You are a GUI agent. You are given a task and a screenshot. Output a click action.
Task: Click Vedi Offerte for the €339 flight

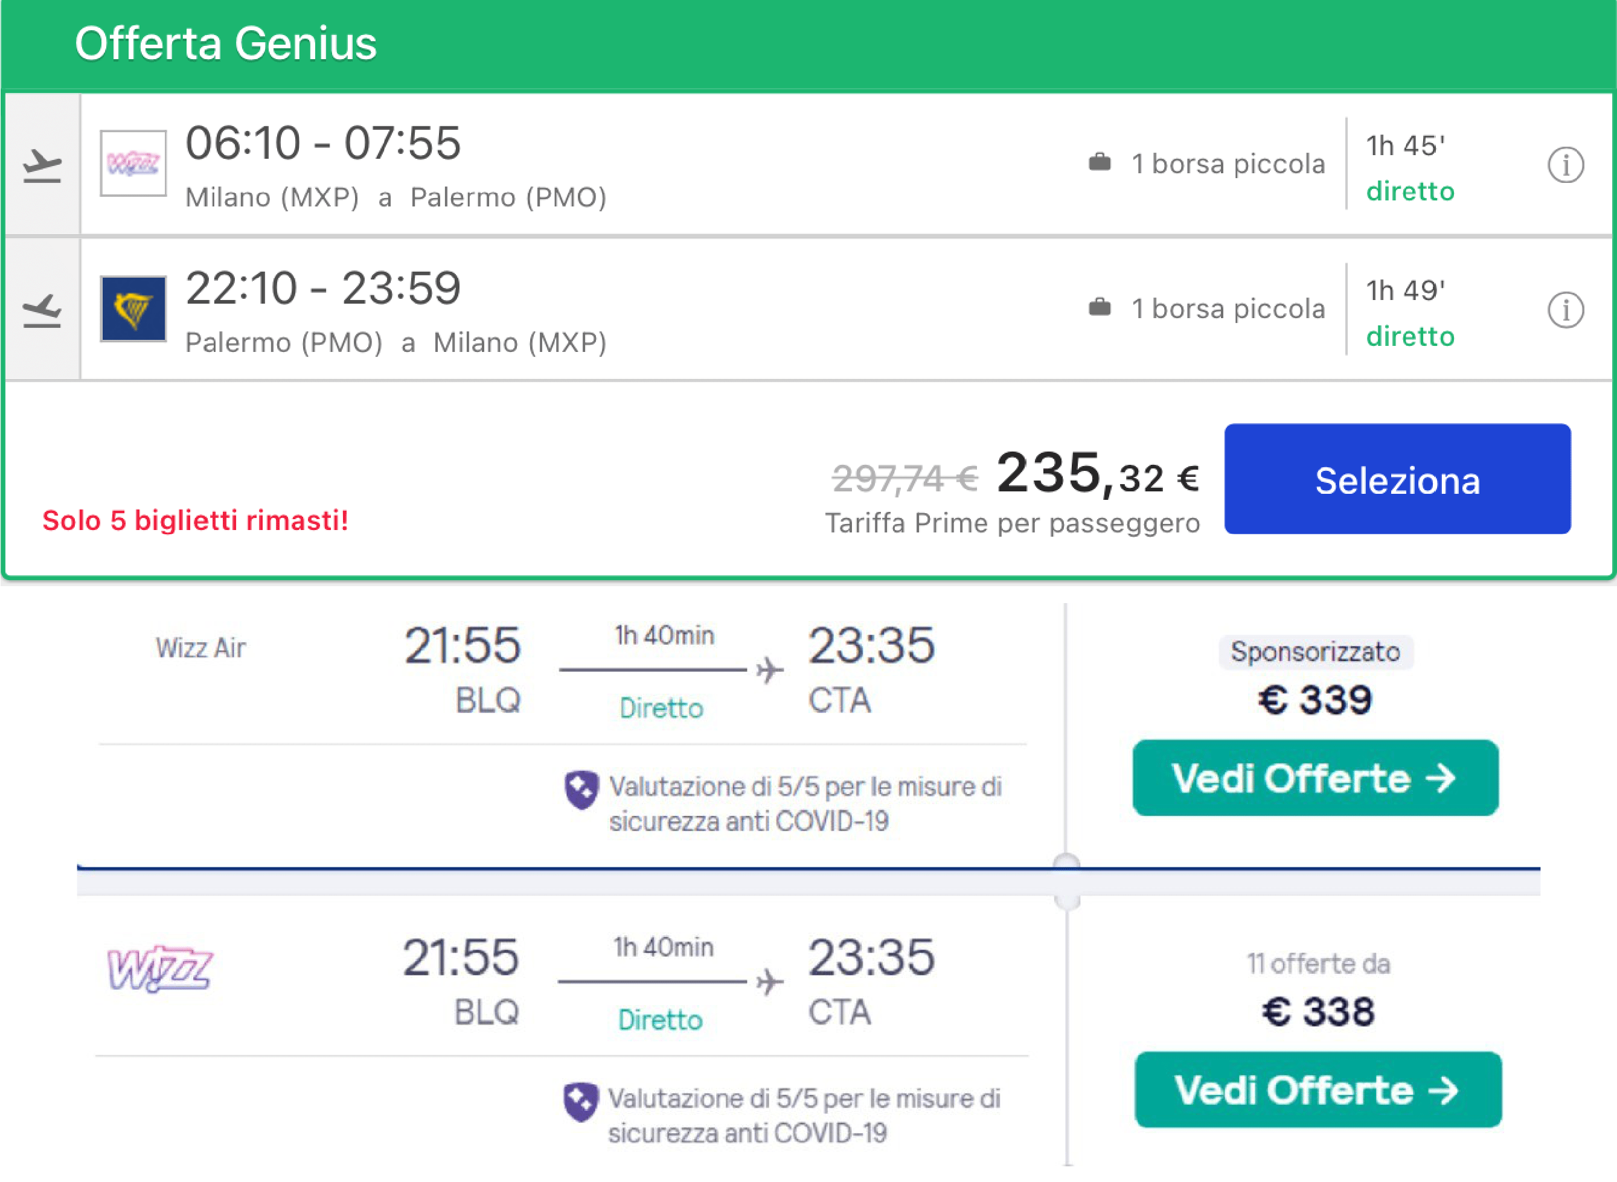[1315, 778]
